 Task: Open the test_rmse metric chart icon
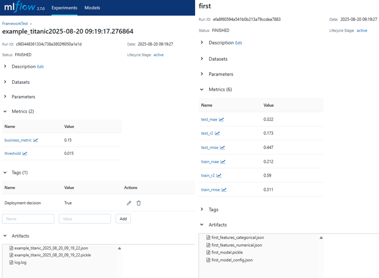[223, 147]
